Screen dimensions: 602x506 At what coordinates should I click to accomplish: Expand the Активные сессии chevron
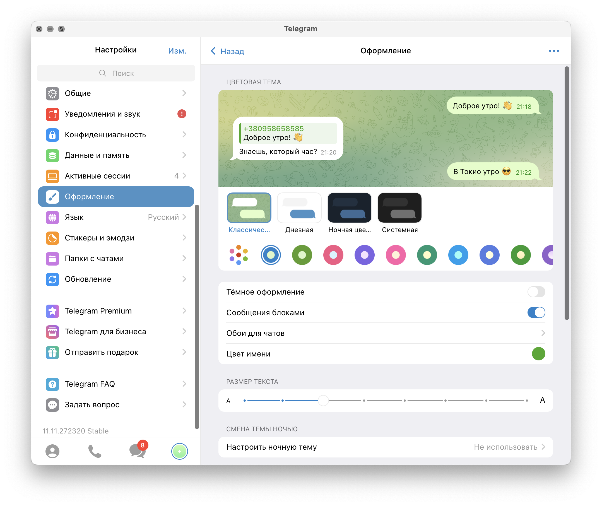(184, 176)
